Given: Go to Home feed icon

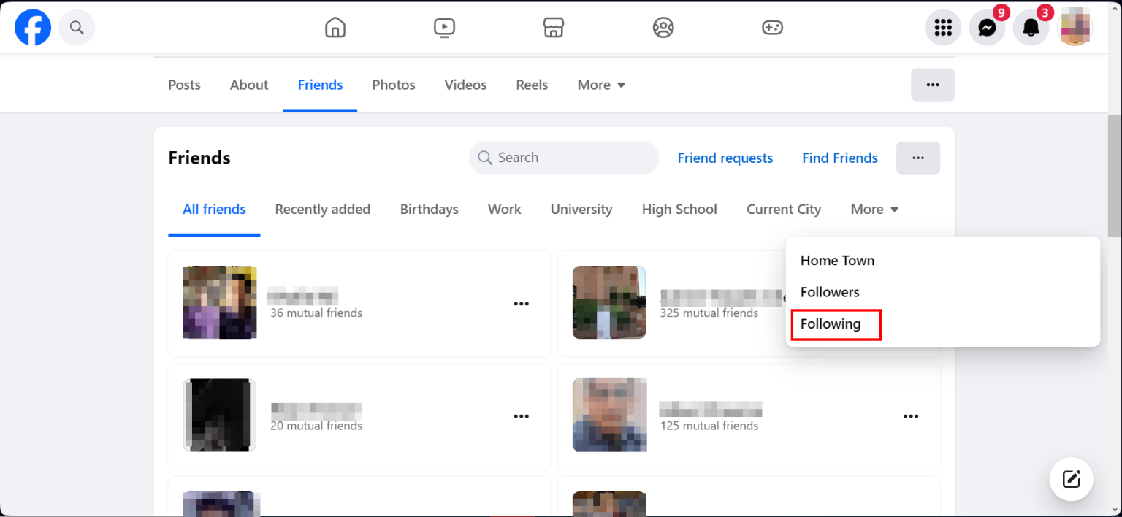Looking at the screenshot, I should coord(335,28).
